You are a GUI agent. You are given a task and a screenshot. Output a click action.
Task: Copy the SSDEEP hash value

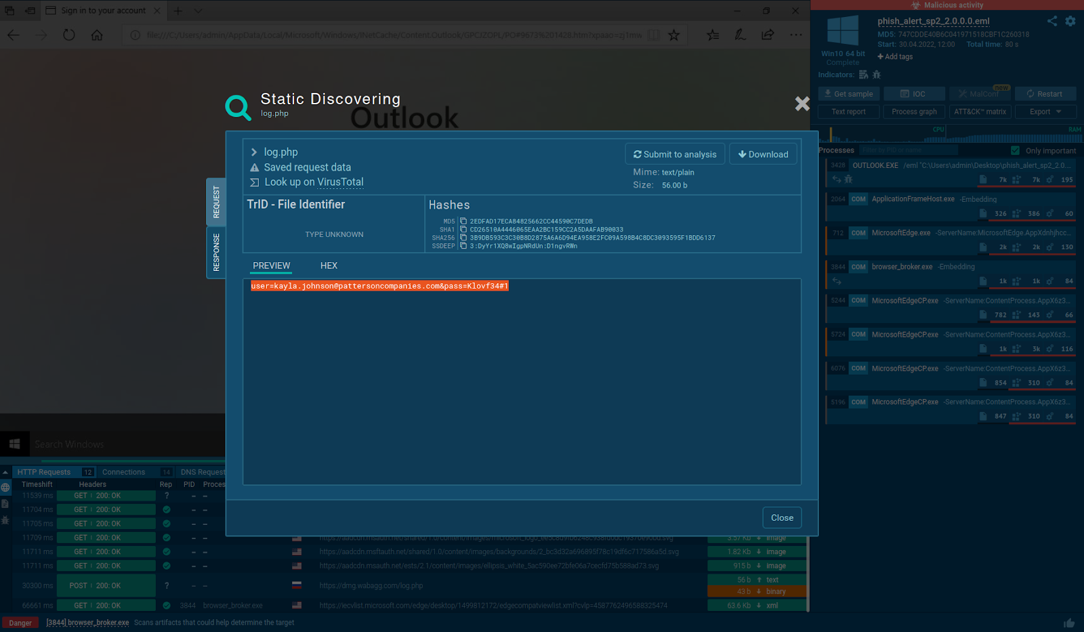[463, 246]
